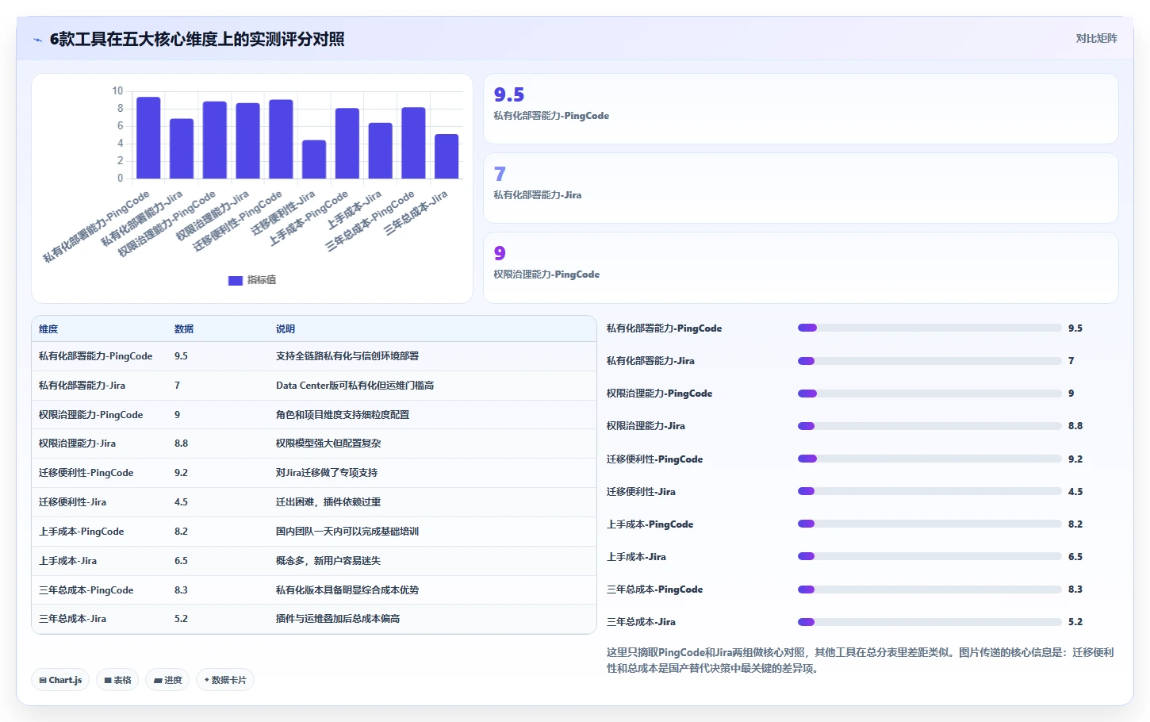Click the last chart bar, 三年总成本-Jira
This screenshot has width=1150, height=722.
(447, 156)
